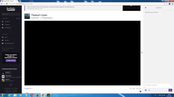174x97 pixels.
Task: Open the Chrome menu button
Action: (x=172, y=4)
